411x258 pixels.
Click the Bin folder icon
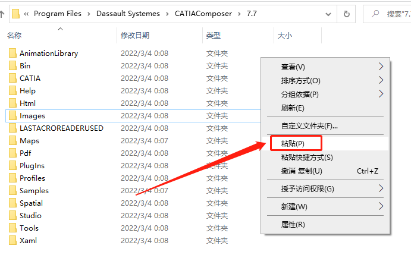click(x=12, y=65)
